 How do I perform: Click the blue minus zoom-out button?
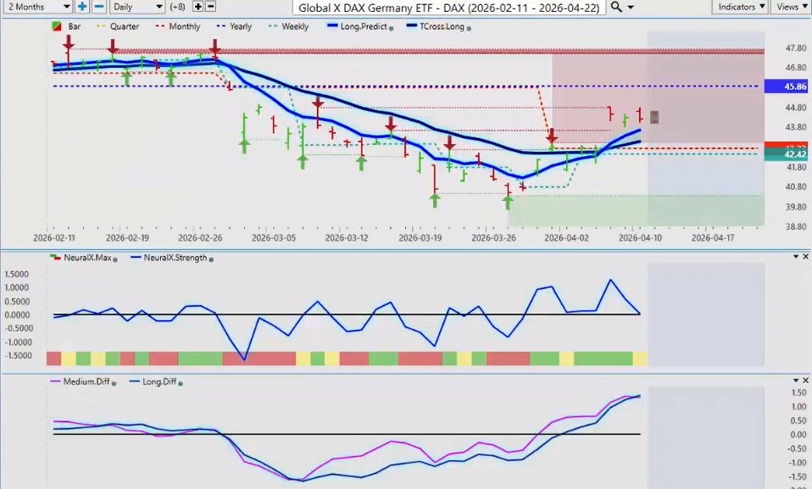click(x=98, y=7)
